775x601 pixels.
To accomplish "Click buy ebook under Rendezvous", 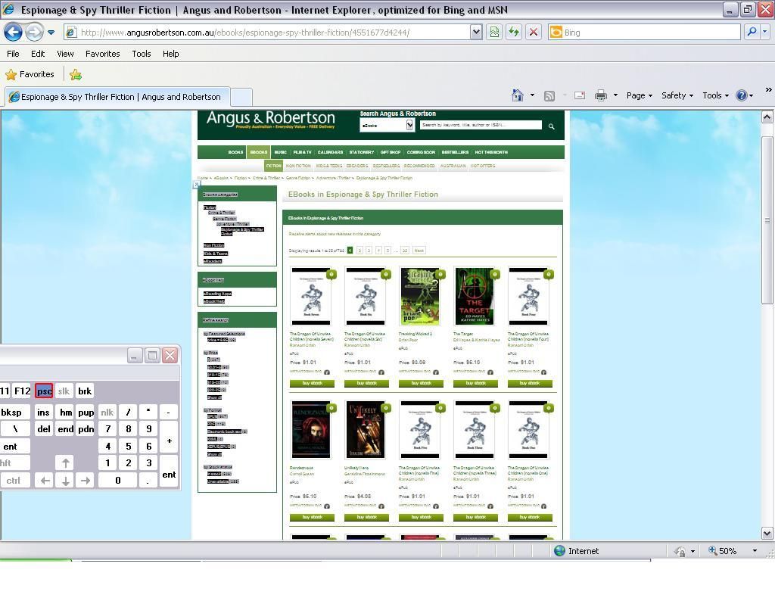I will (x=313, y=518).
